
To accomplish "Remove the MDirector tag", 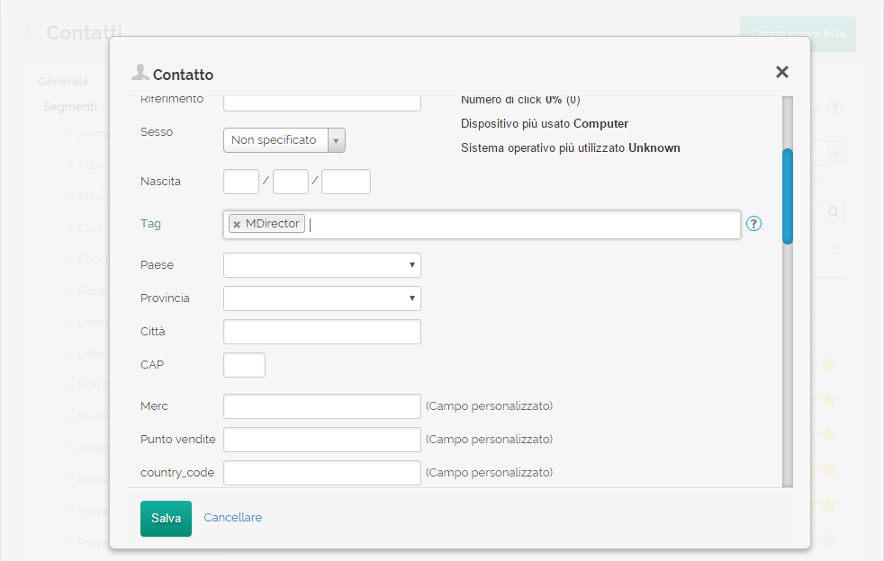I will point(237,225).
